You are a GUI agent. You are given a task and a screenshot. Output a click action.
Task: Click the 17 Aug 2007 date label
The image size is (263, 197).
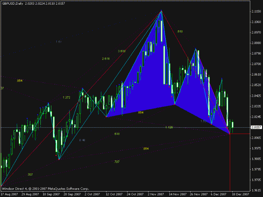[x=9, y=194]
